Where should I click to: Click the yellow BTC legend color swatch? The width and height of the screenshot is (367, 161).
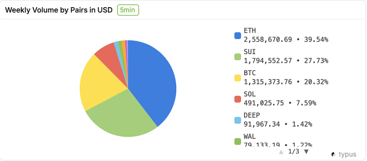(238, 78)
